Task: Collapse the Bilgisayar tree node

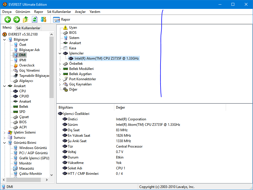Action: click(5, 40)
